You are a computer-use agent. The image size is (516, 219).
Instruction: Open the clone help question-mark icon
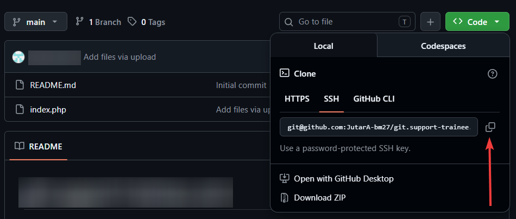point(492,74)
